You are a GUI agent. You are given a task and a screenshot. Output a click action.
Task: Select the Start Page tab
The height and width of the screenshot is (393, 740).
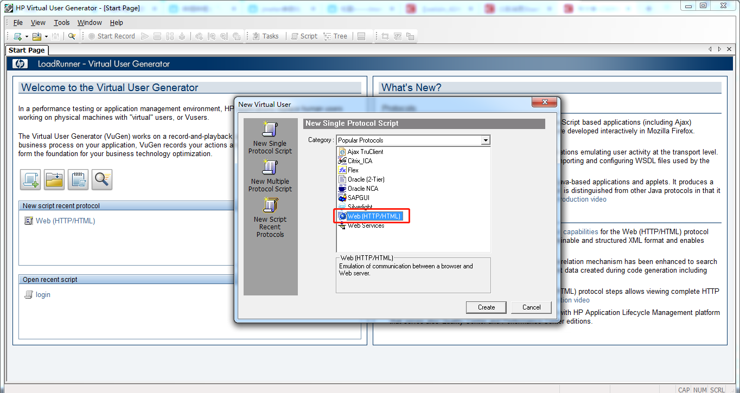[27, 50]
